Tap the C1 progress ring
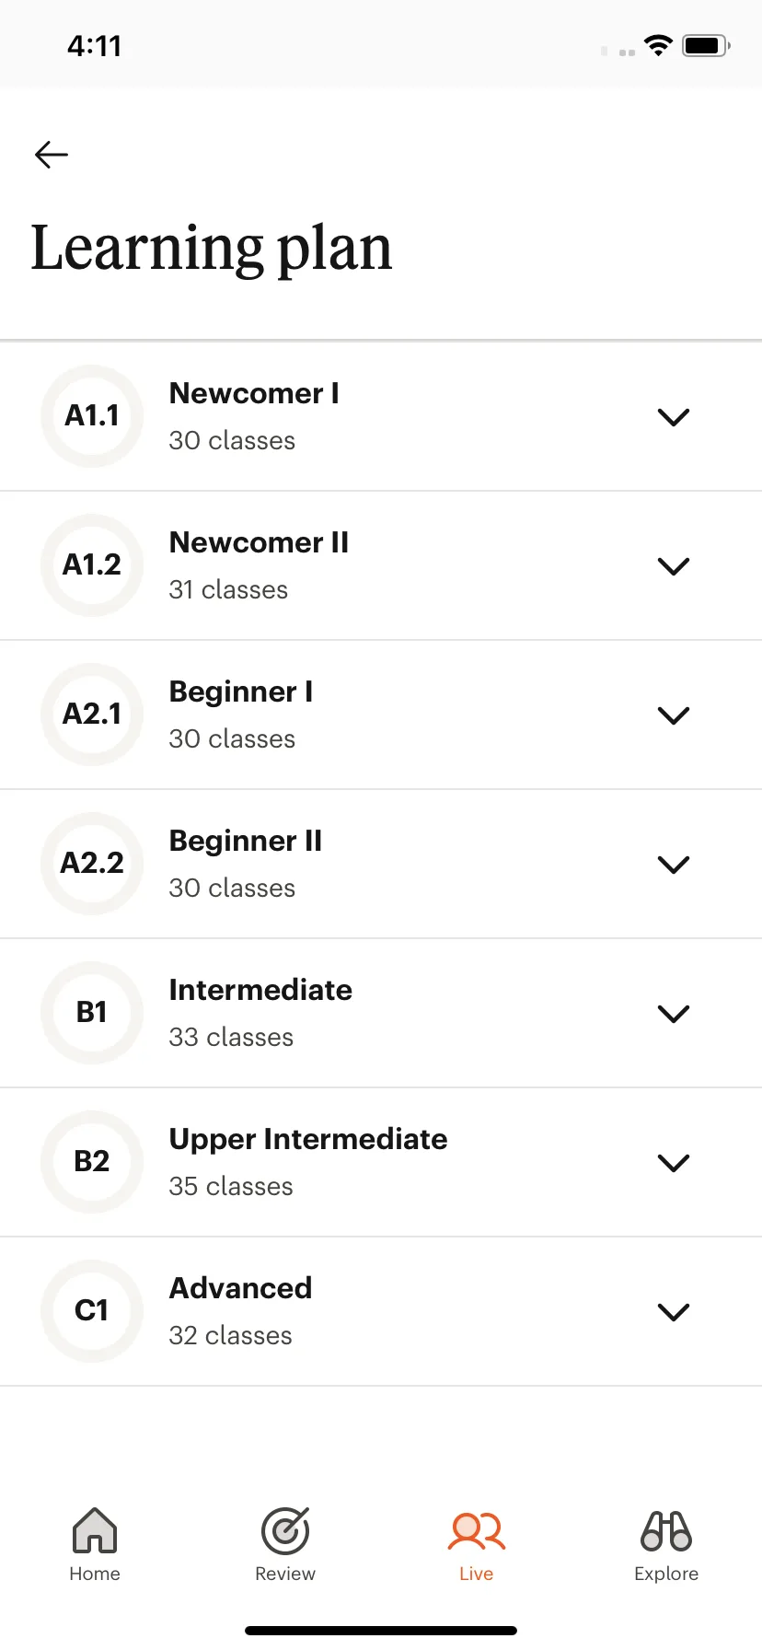Image resolution: width=762 pixels, height=1650 pixels. [x=92, y=1311]
